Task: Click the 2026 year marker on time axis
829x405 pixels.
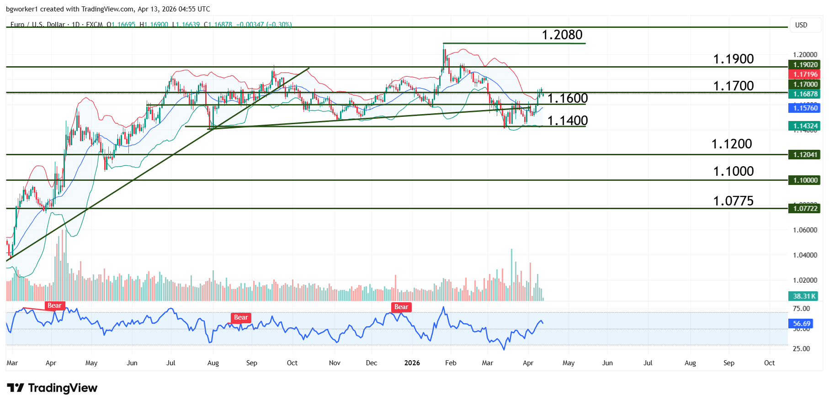Action: (x=412, y=363)
